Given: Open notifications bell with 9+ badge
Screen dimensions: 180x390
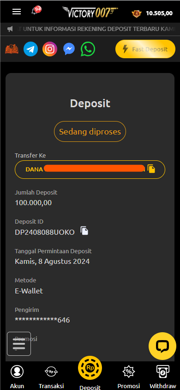Looking at the screenshot, I should 36,11.
